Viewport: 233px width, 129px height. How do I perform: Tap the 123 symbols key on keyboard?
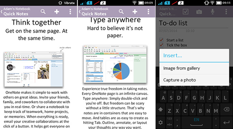170,123
